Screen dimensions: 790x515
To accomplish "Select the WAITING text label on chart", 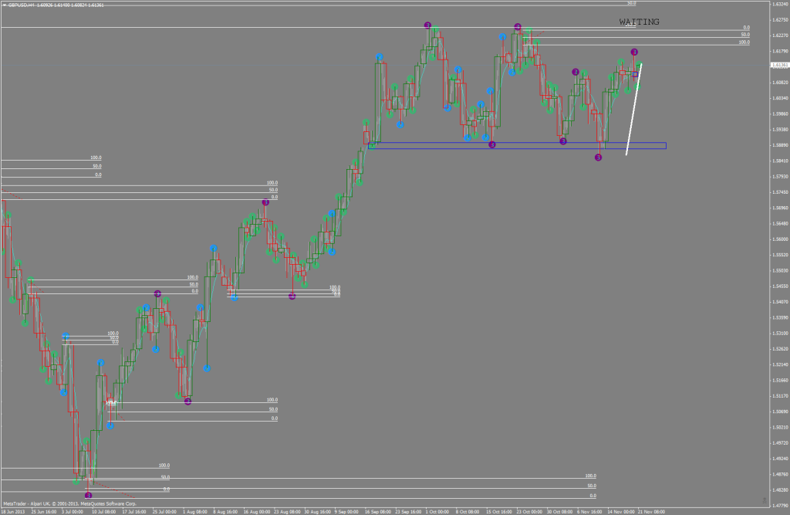I will [639, 22].
